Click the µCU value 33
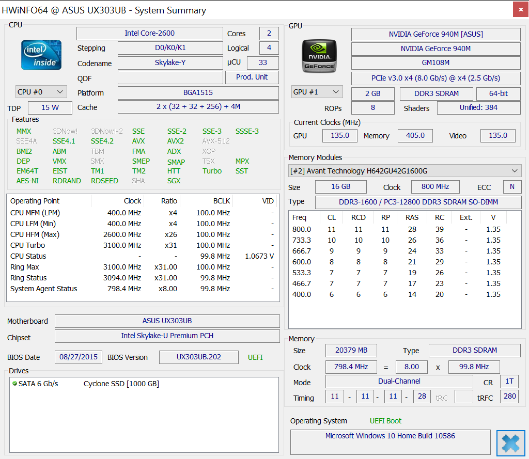This screenshot has height=459, width=529. tap(263, 62)
